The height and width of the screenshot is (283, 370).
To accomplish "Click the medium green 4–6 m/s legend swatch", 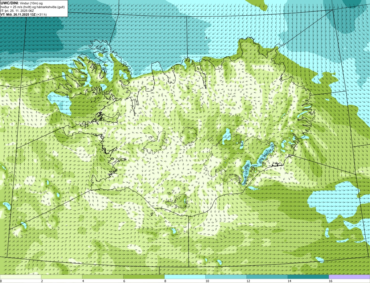I will coord(103,277).
